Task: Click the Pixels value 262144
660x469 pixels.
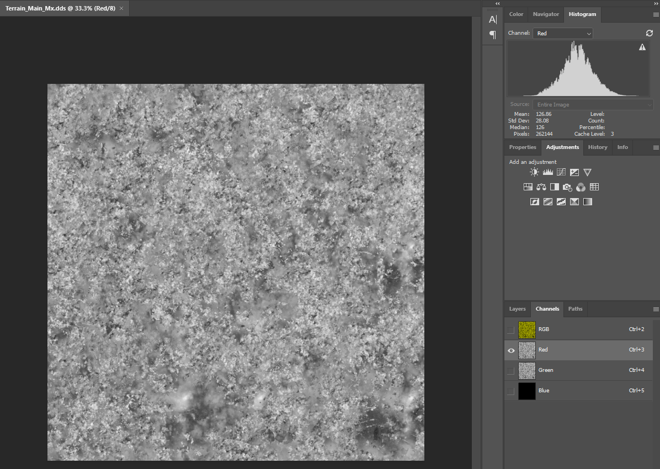Action: coord(544,134)
